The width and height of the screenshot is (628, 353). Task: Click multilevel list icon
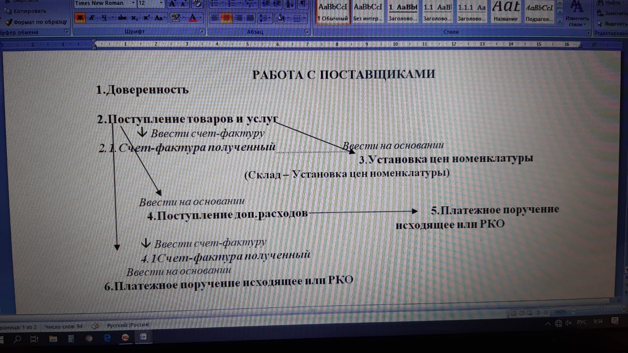[250, 4]
